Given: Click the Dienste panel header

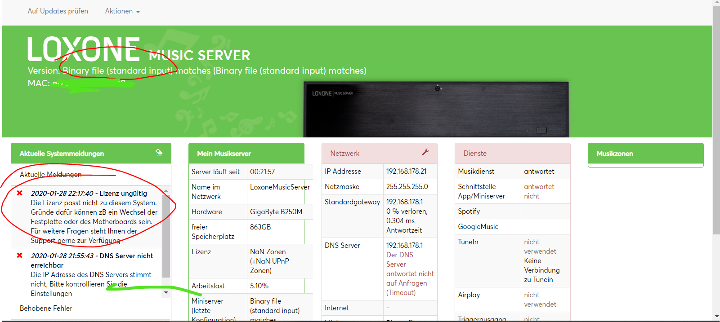Looking at the screenshot, I should (x=512, y=154).
